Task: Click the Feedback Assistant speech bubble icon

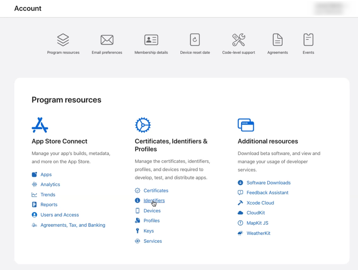Action: click(x=241, y=193)
